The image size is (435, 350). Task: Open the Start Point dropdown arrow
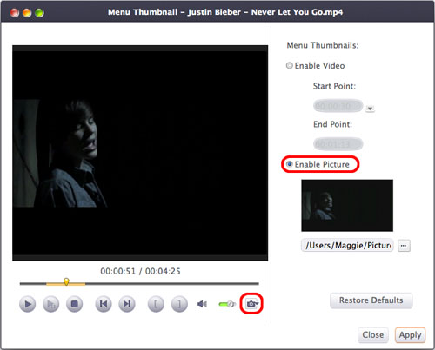370,109
